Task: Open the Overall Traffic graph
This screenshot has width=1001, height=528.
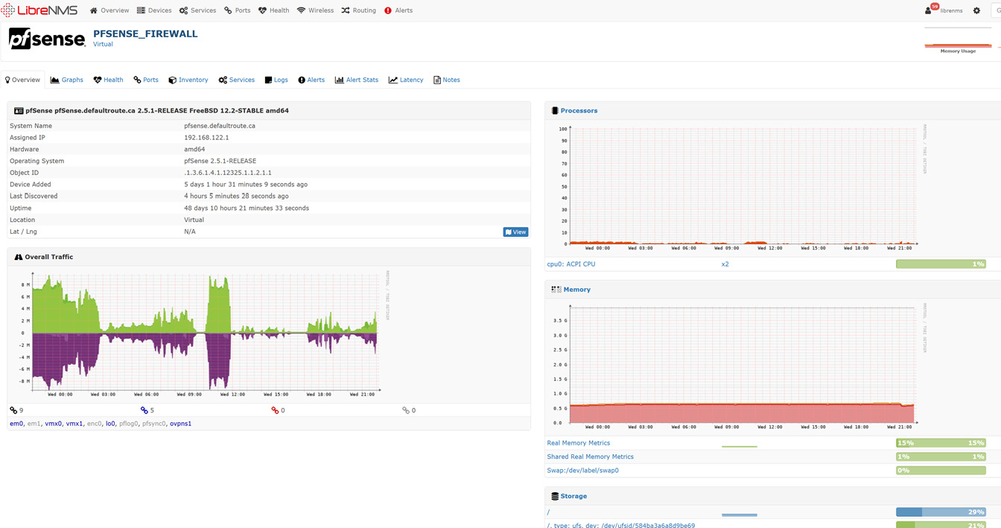Action: tap(200, 334)
